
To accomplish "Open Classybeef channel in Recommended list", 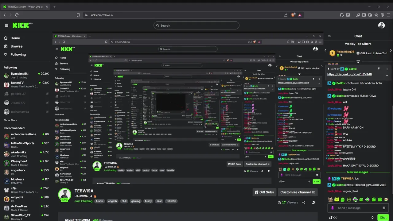I will (26, 163).
